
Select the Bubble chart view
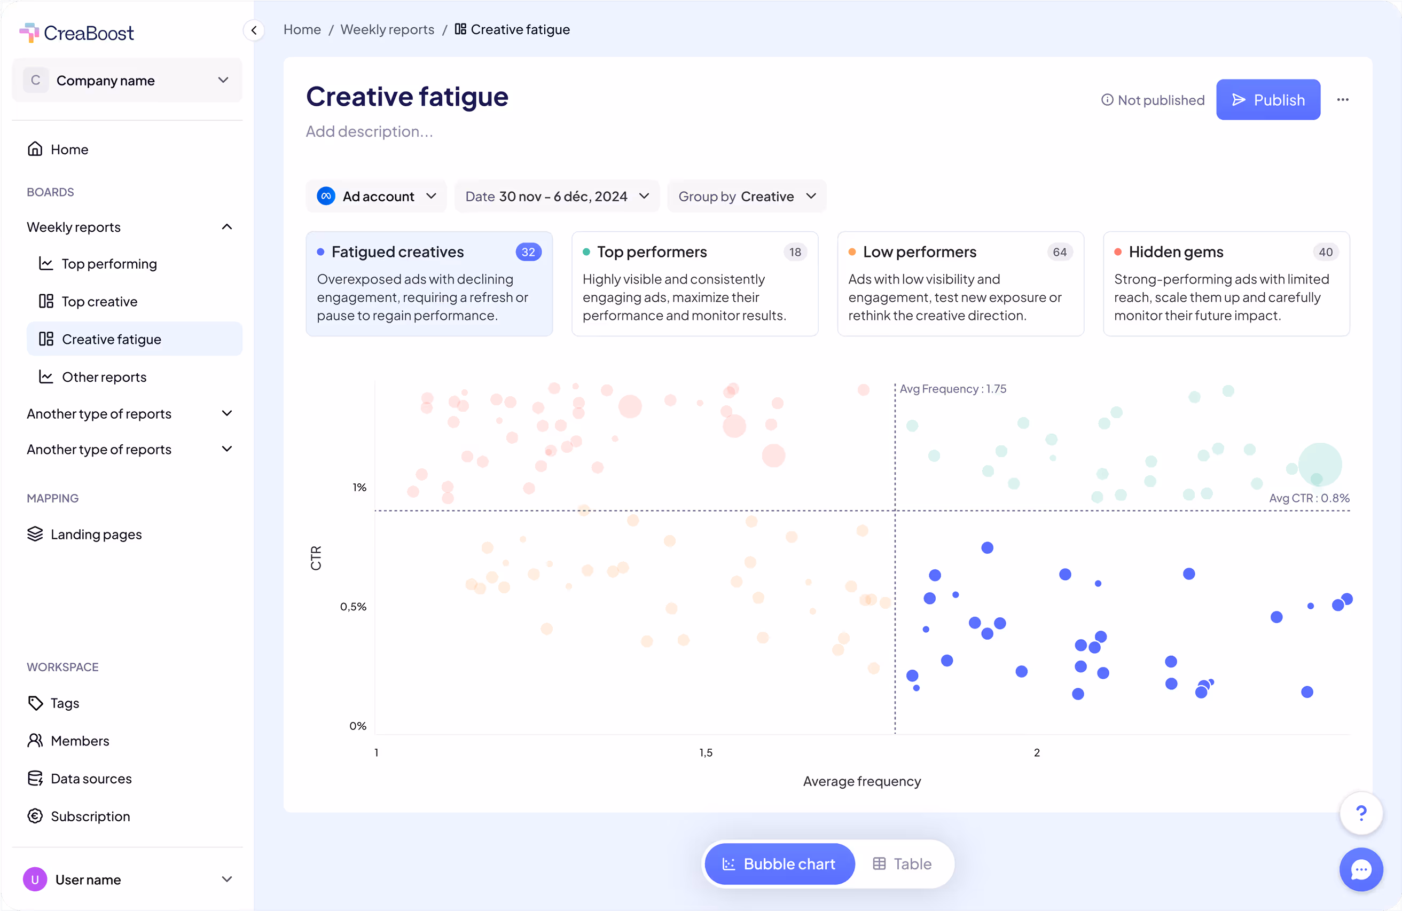(x=779, y=864)
